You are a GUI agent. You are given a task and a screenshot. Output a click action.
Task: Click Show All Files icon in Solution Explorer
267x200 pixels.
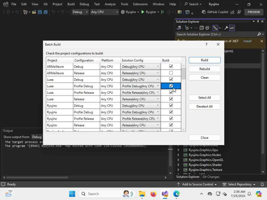tap(207, 28)
